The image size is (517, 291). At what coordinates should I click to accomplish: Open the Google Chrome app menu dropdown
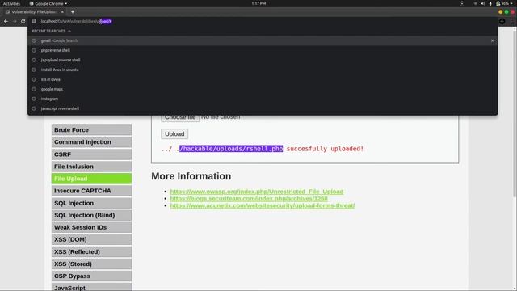[x=48, y=3]
